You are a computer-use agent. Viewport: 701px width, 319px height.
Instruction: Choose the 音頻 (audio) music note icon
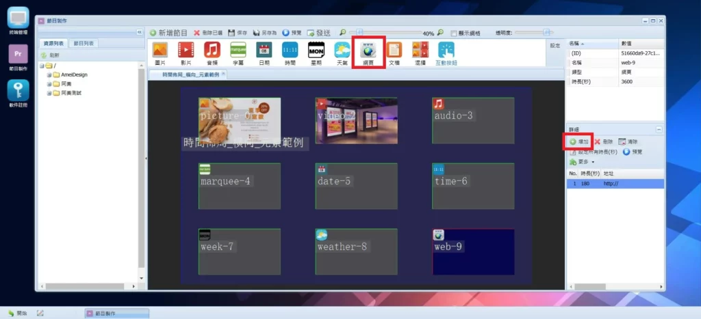tap(212, 51)
